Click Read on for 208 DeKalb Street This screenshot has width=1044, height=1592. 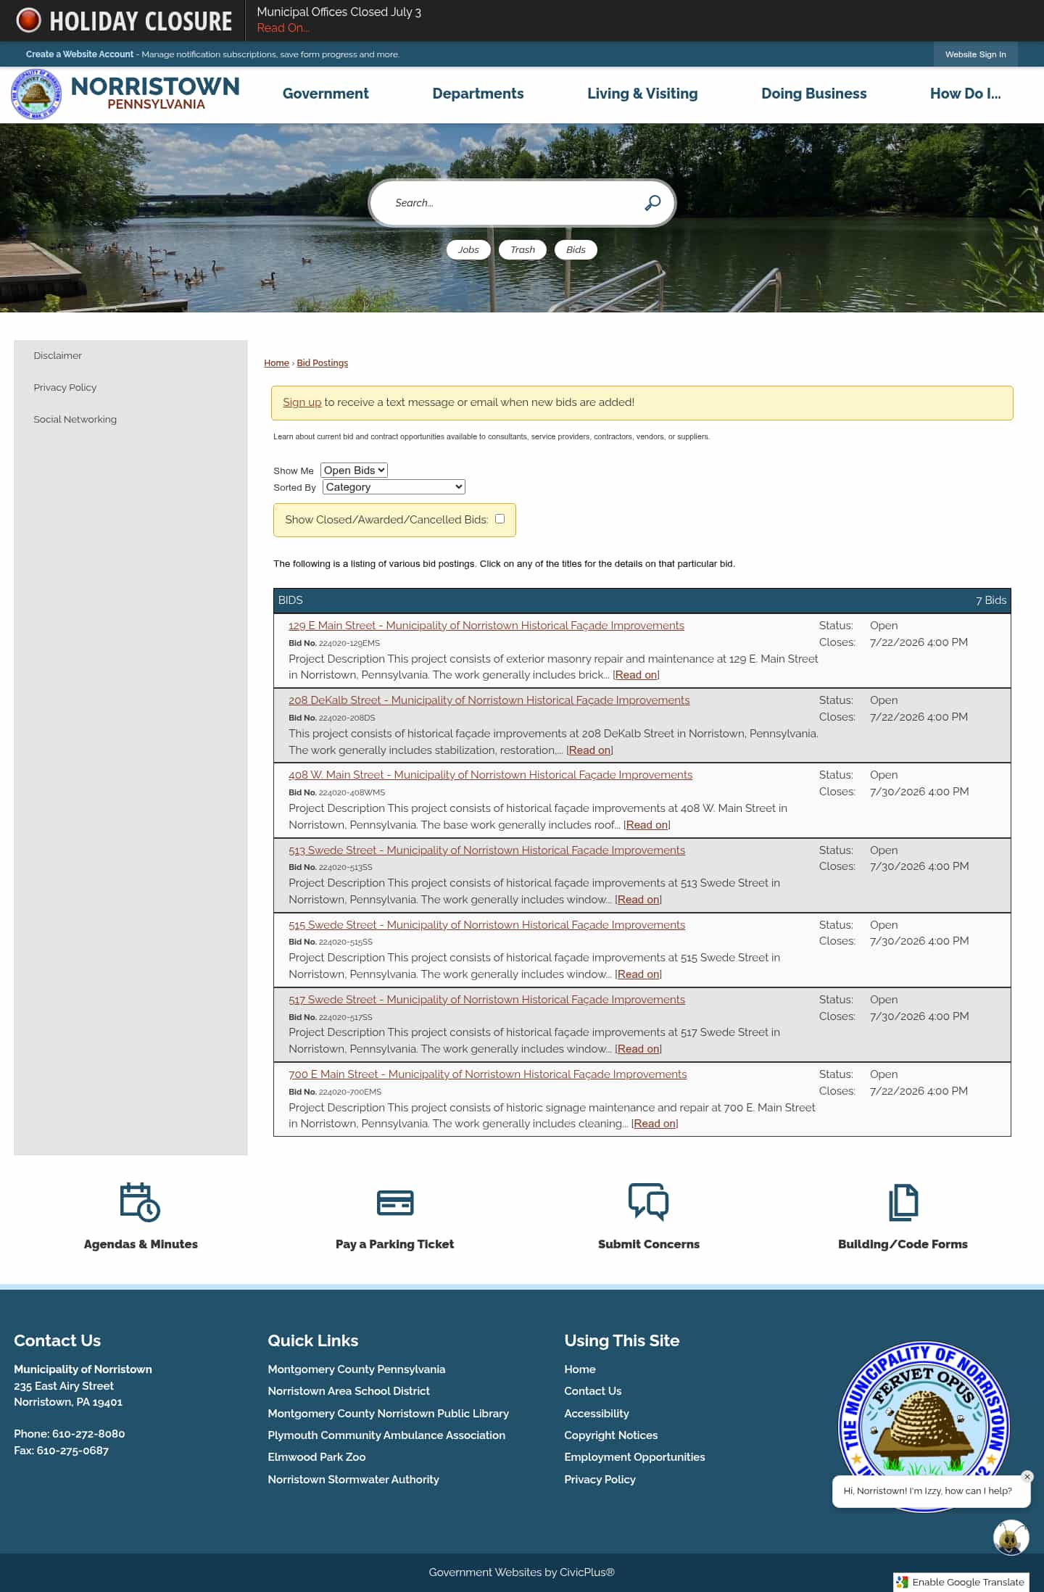[x=589, y=750]
